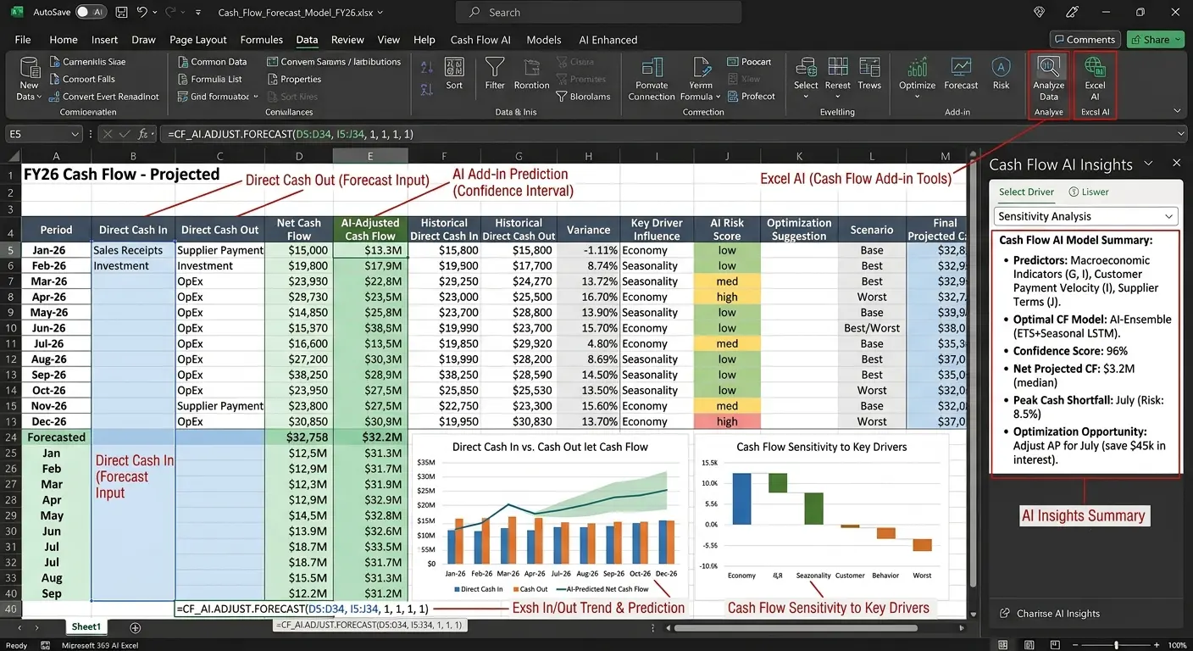
Task: Undo the last action
Action: 141,13
